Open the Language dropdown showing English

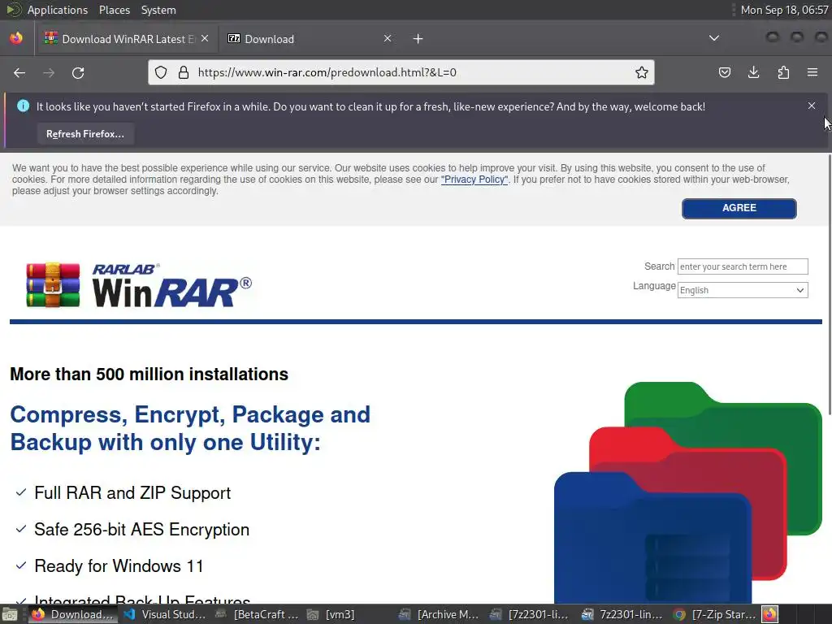click(743, 290)
